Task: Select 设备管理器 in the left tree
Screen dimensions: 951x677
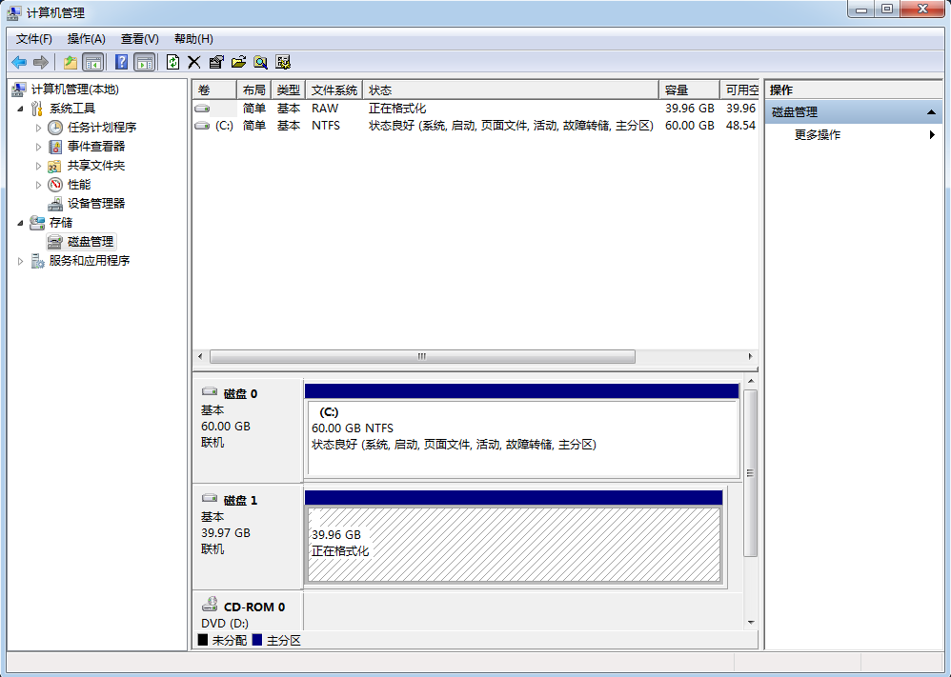Action: pyautogui.click(x=95, y=204)
